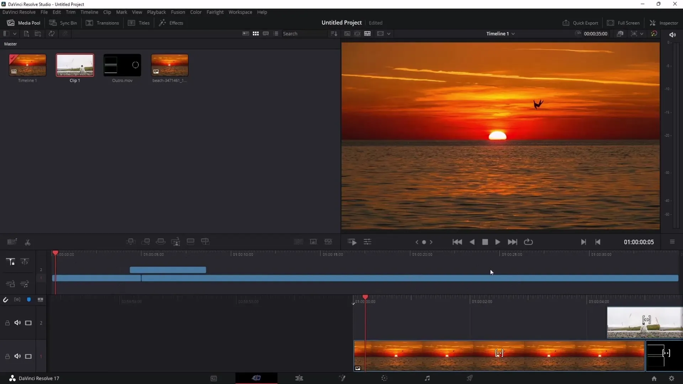Open the Media page tab
The image size is (683, 384).
[214, 378]
